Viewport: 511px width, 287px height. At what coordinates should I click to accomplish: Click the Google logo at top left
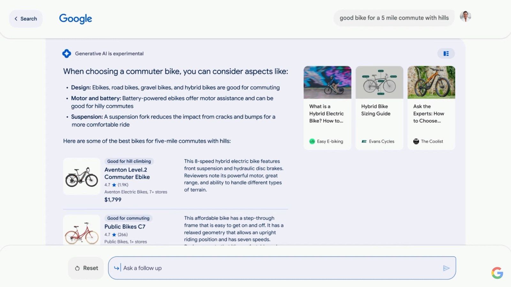pos(75,19)
